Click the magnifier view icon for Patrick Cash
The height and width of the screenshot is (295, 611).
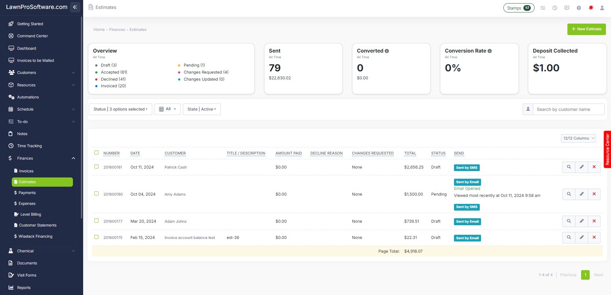pyautogui.click(x=569, y=167)
